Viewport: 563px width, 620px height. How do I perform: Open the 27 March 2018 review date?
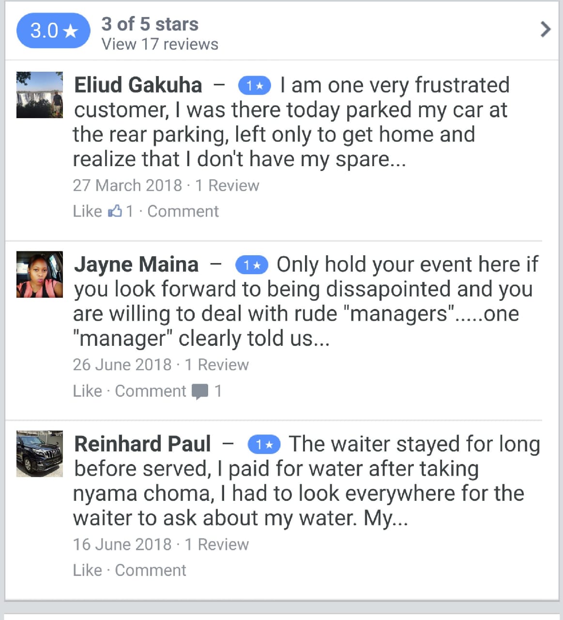[127, 186]
